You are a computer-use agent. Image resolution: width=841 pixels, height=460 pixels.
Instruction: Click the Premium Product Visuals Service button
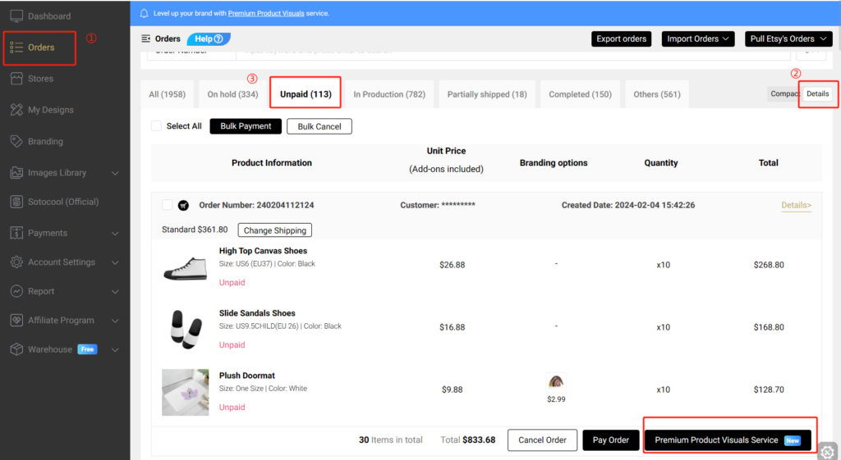coord(728,440)
